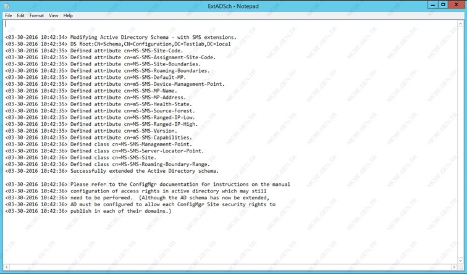
Task: Open the Help menu
Action: tap(68, 15)
